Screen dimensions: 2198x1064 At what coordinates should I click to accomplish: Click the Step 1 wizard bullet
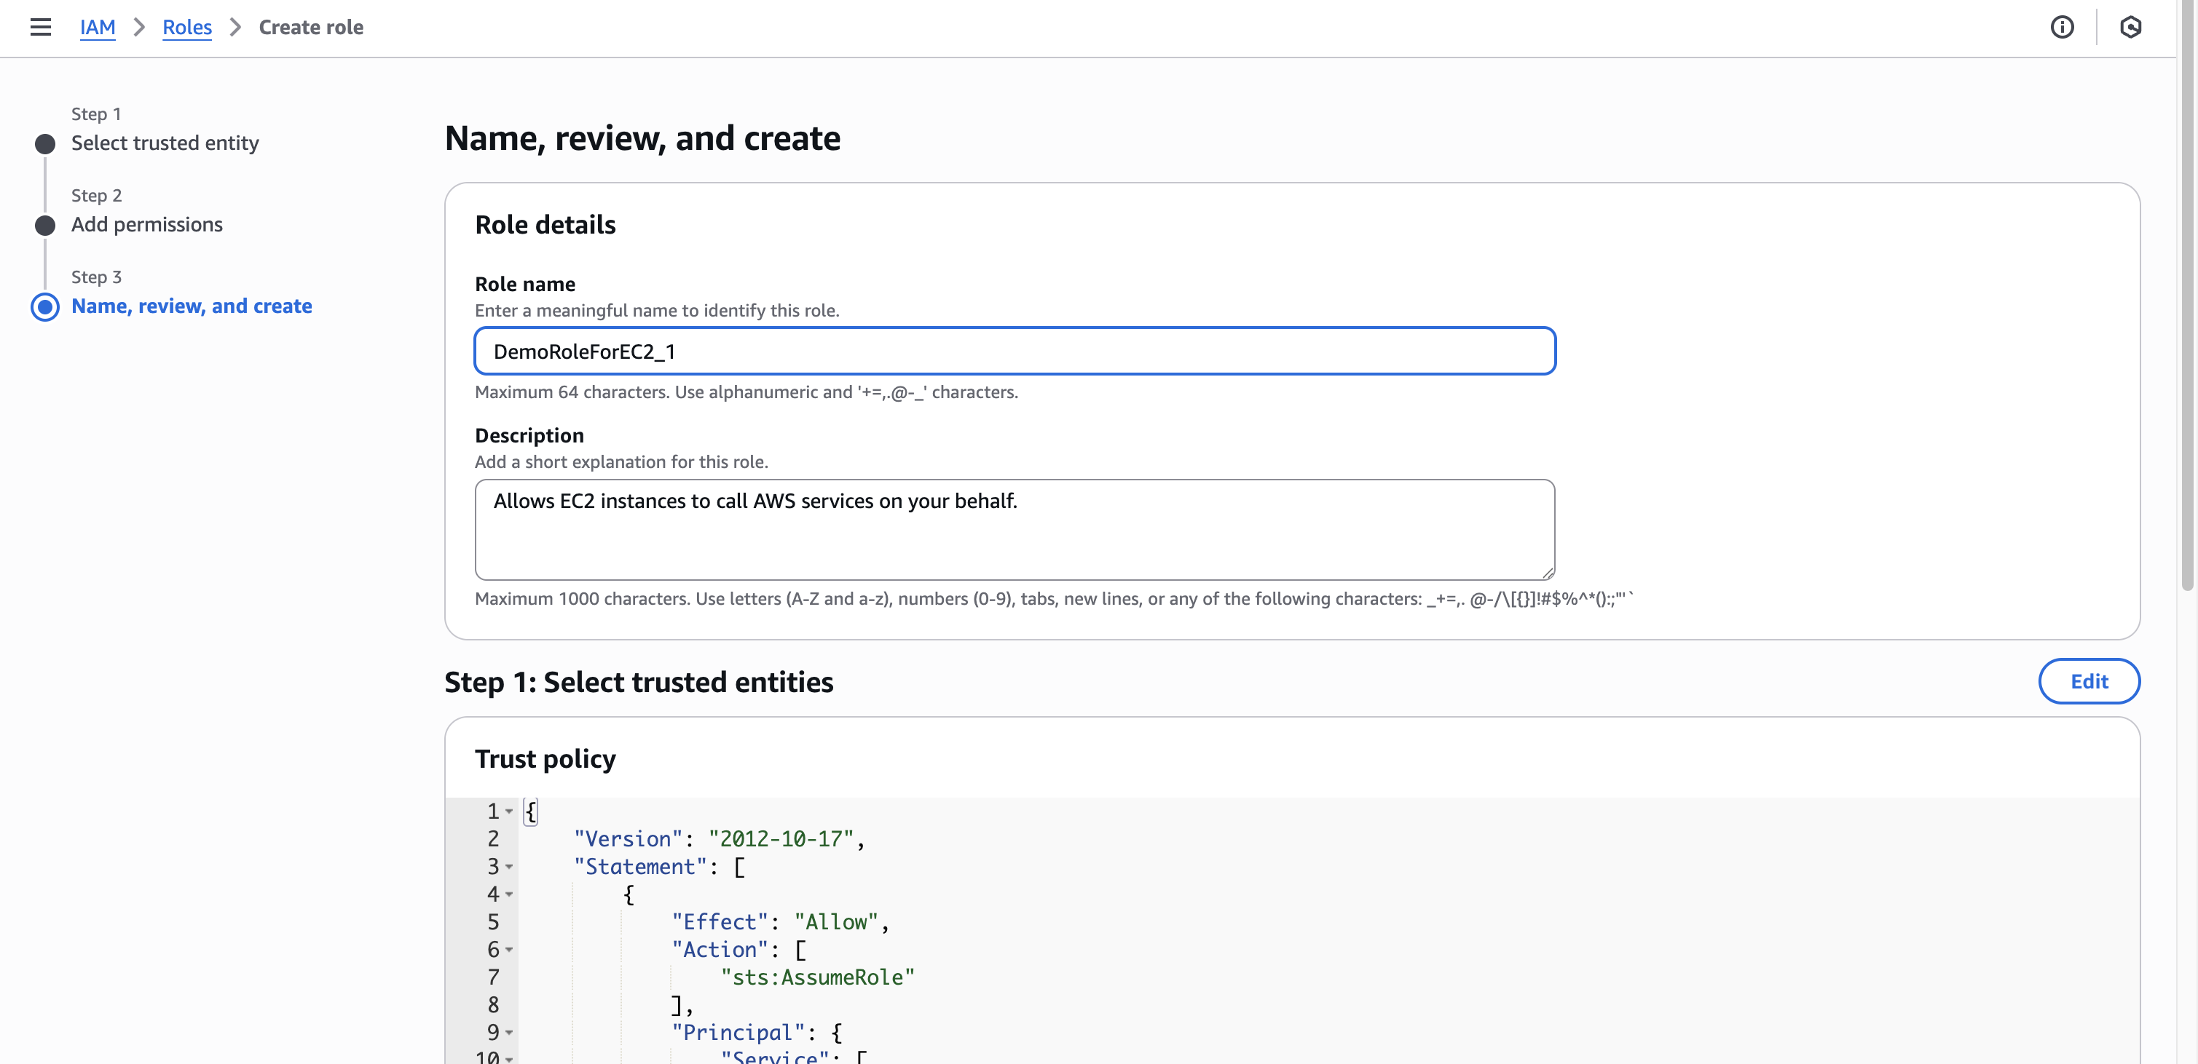[45, 144]
